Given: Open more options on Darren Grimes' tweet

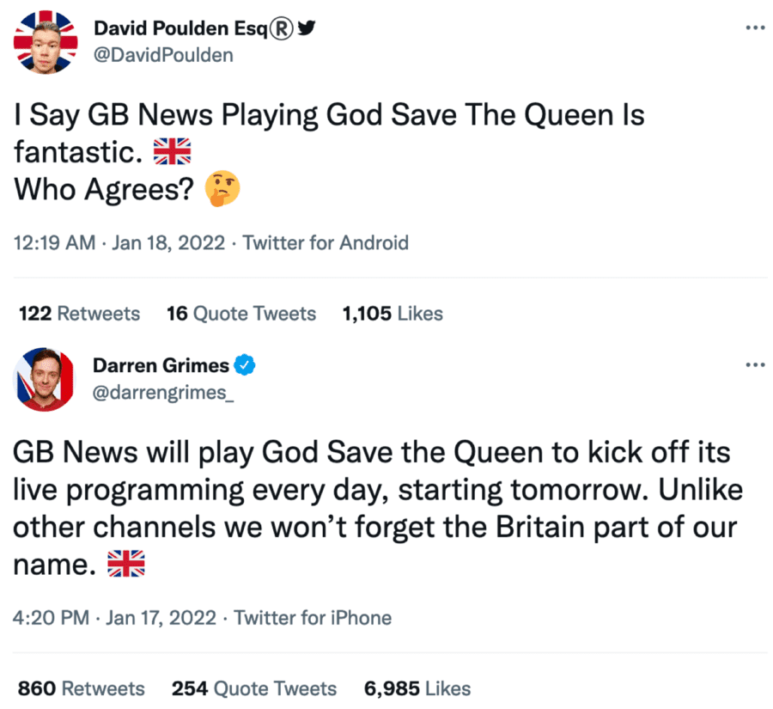Looking at the screenshot, I should coord(755,365).
